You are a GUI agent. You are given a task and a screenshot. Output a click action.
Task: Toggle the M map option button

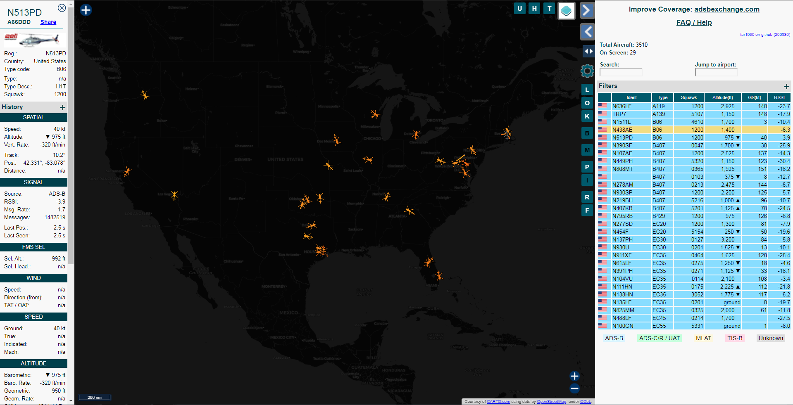587,150
